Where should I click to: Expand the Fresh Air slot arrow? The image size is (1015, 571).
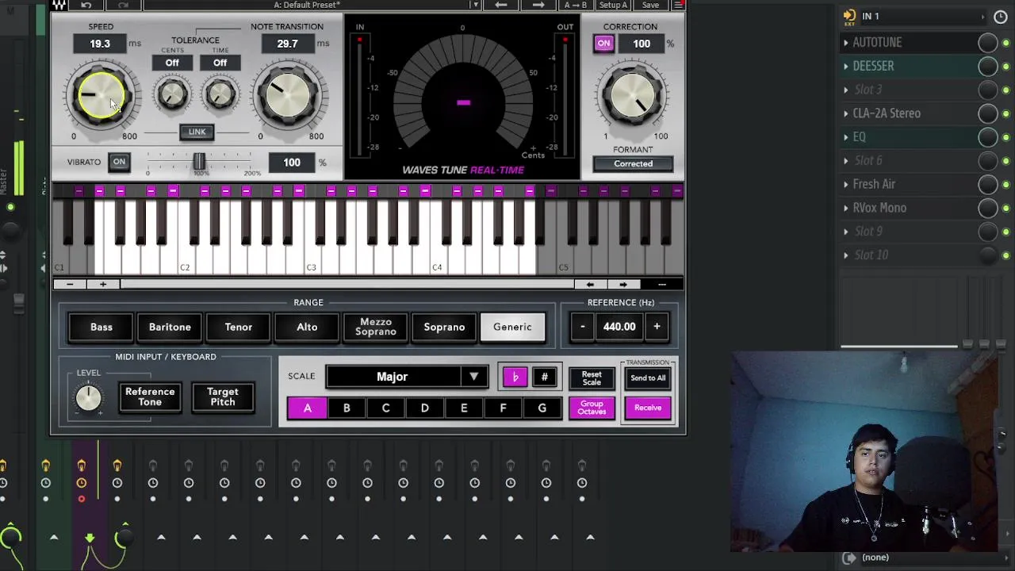[846, 184]
